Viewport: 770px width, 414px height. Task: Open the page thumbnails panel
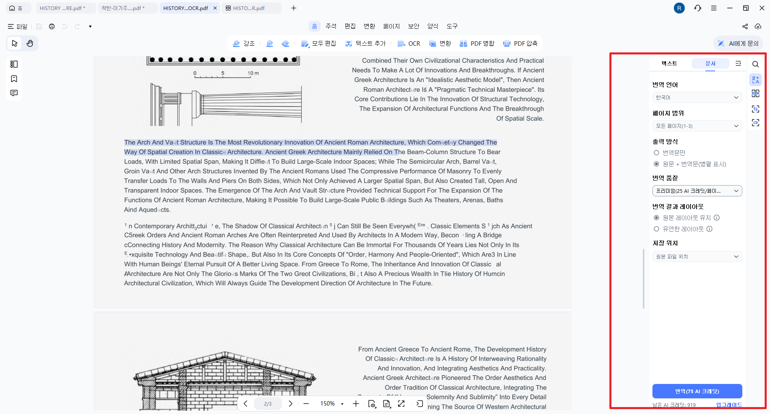pyautogui.click(x=14, y=64)
